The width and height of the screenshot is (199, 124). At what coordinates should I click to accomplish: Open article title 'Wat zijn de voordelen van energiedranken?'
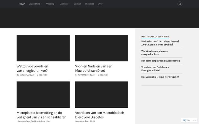[32, 68]
